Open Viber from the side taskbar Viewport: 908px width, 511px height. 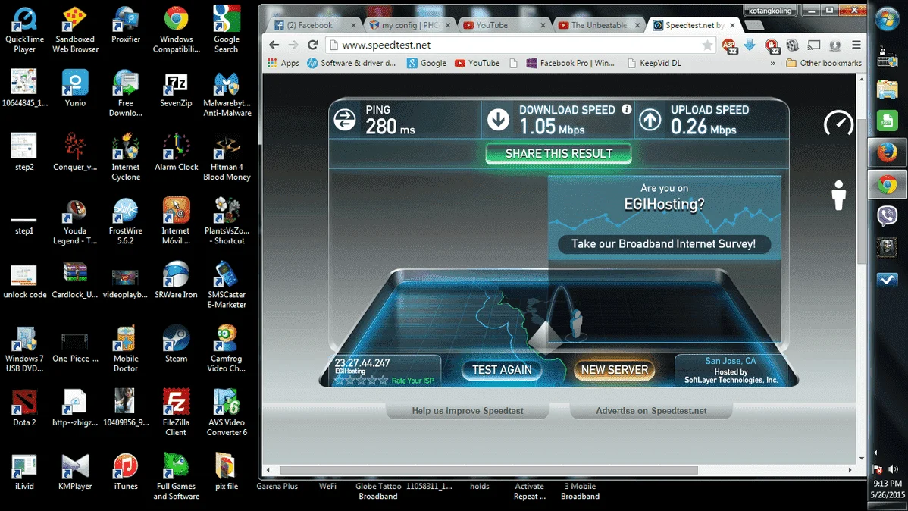(x=887, y=216)
